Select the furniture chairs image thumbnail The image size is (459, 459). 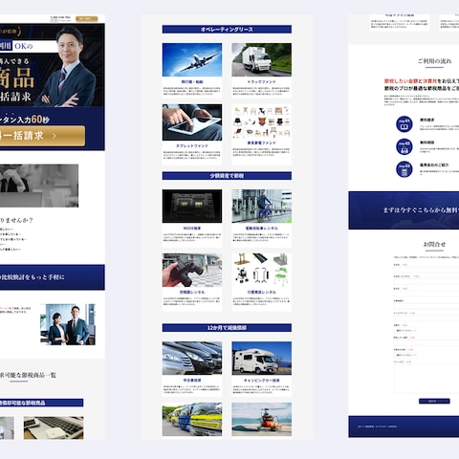(261, 121)
